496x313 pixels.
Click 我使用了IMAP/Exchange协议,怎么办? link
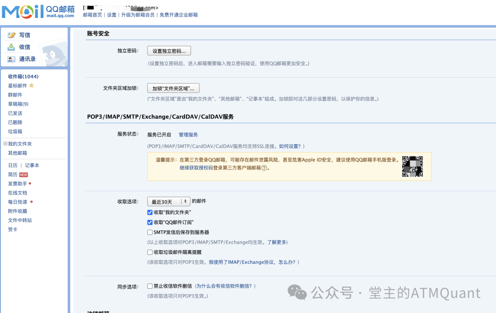point(252,262)
